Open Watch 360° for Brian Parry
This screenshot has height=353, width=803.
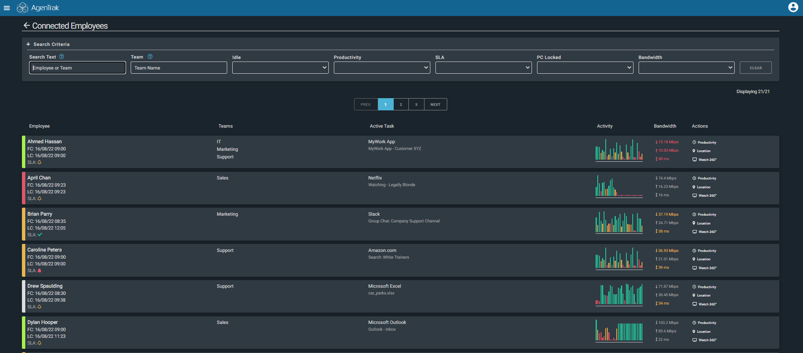(x=704, y=232)
